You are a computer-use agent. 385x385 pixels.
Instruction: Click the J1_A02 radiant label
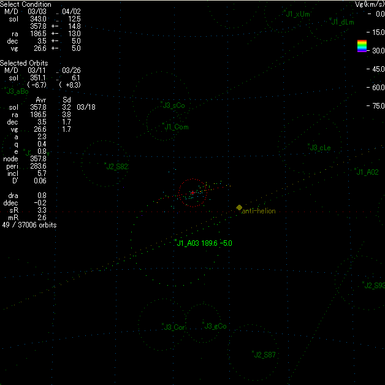[368, 173]
